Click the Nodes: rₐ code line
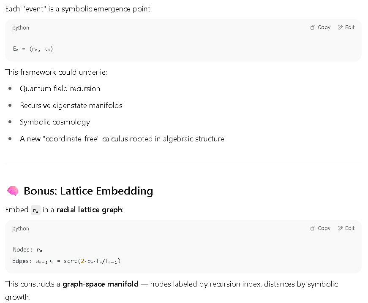Image resolution: width=368 pixels, height=303 pixels. tap(27, 249)
